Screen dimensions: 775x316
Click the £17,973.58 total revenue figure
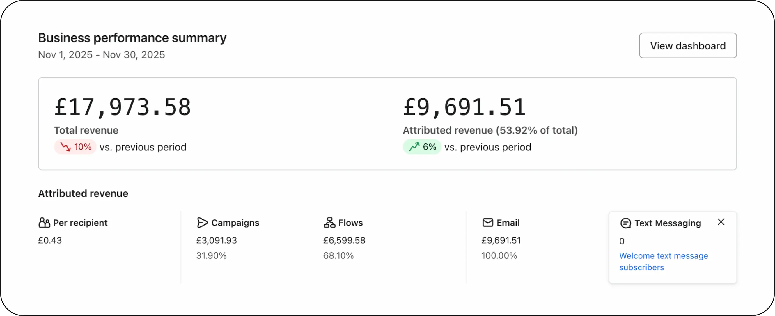123,107
